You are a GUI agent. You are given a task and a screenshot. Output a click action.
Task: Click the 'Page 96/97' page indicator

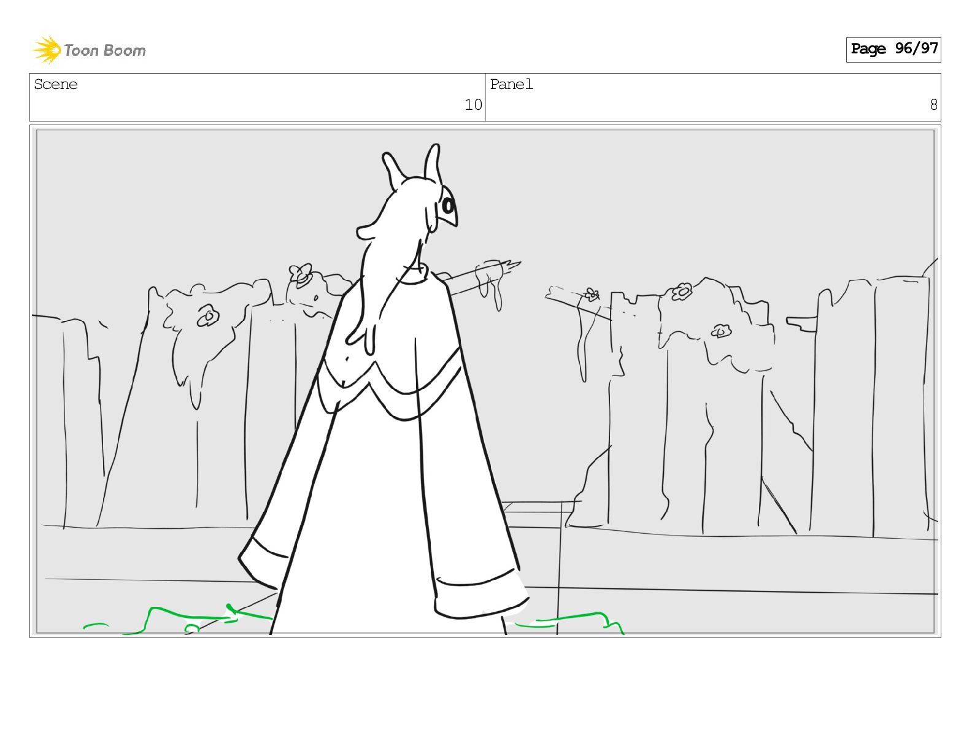pos(893,49)
